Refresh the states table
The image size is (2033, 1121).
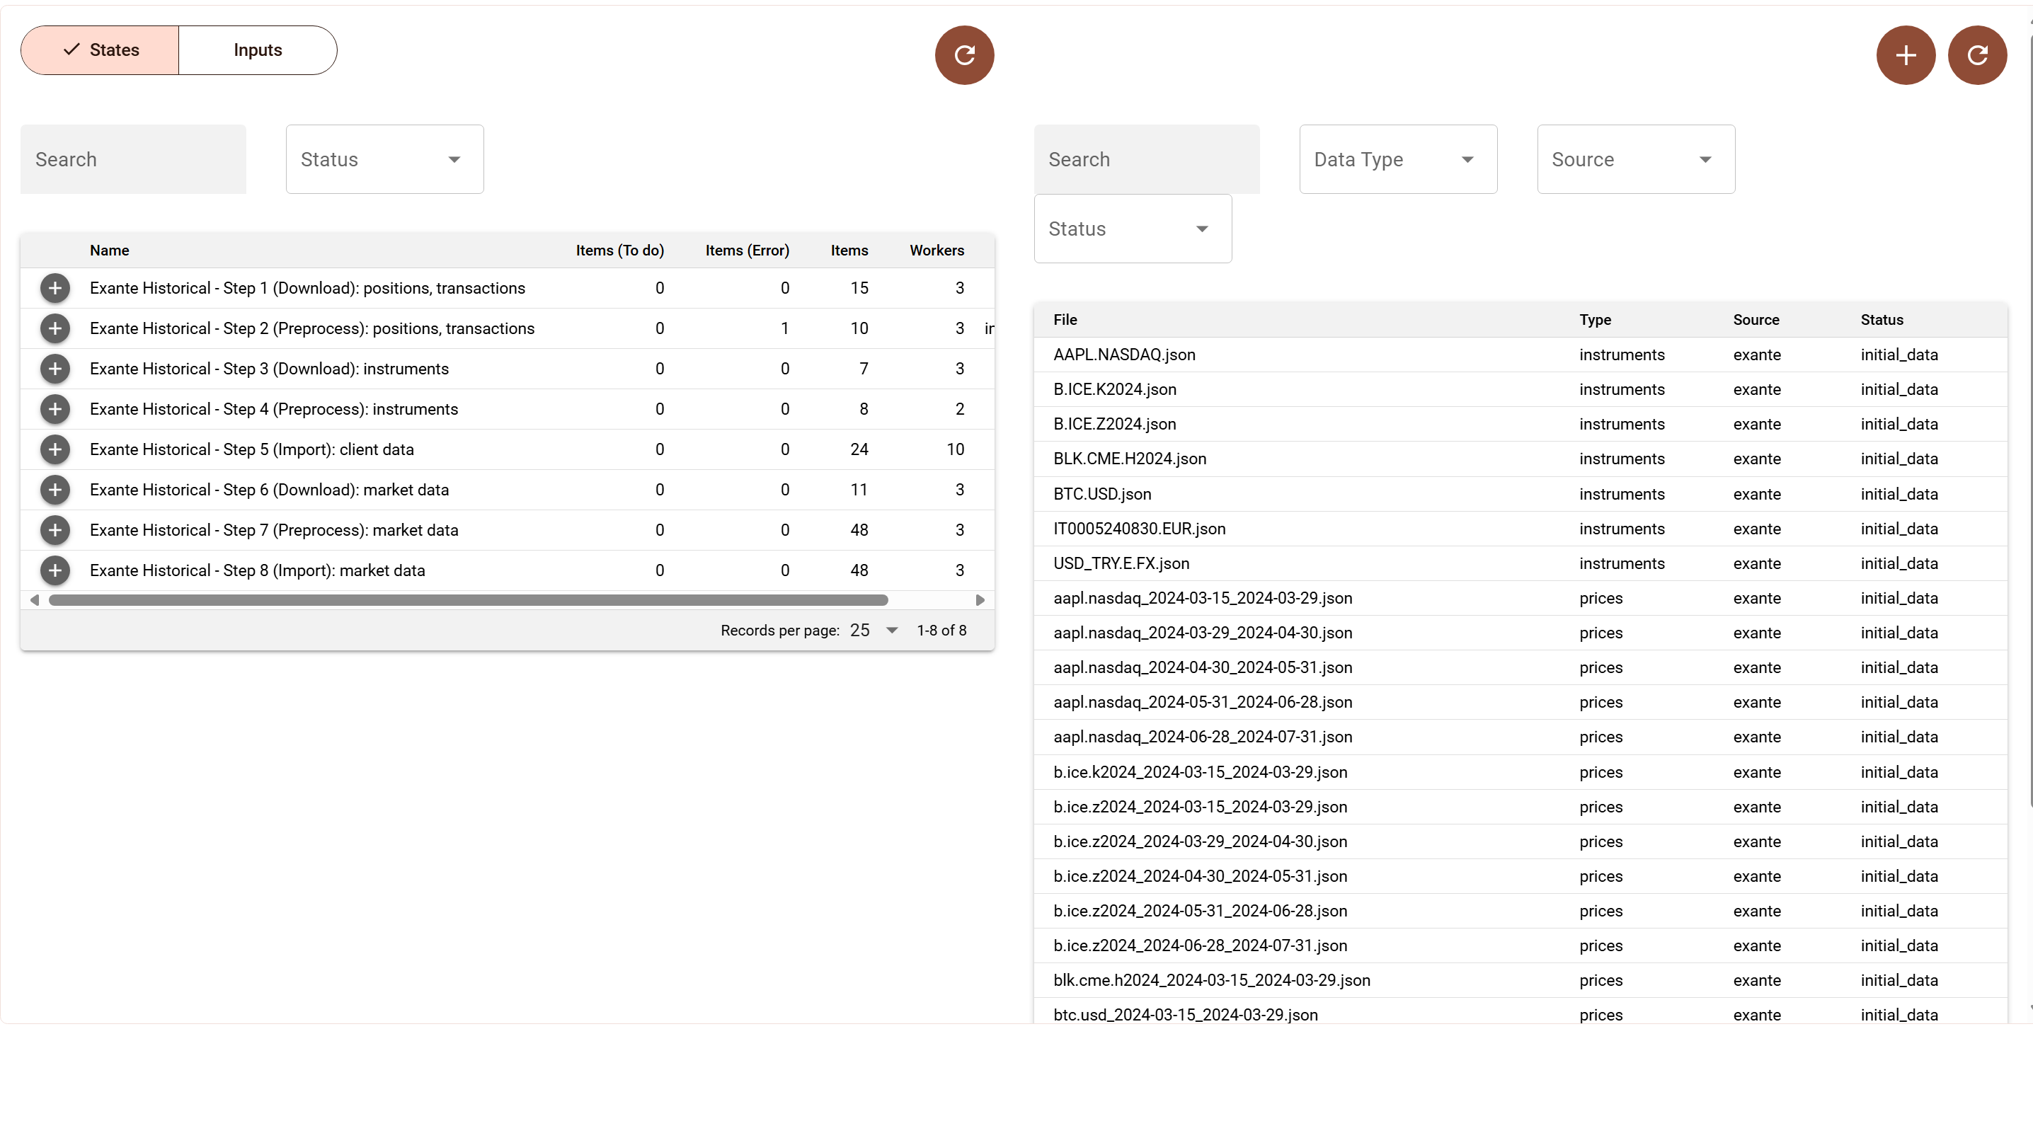[963, 55]
